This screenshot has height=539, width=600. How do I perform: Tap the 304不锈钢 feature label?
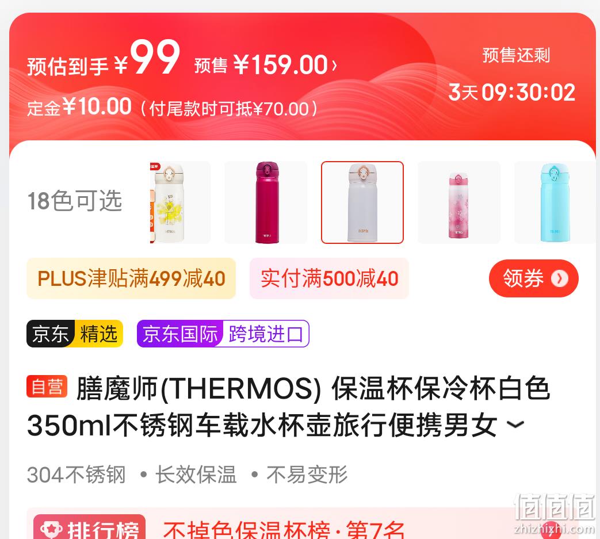tap(76, 475)
